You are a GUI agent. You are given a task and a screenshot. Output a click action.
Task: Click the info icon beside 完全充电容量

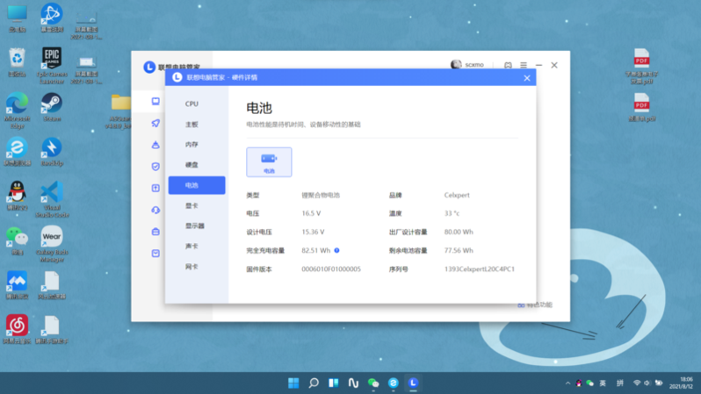click(x=336, y=251)
